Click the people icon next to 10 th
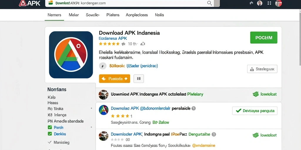This screenshot has width=301, height=150. click(x=143, y=44)
